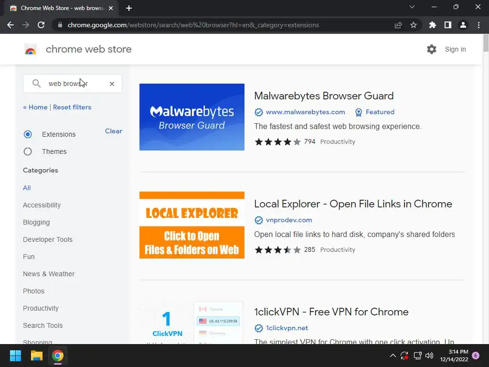
Task: Open the Extensions puzzle icon
Action: (x=433, y=25)
